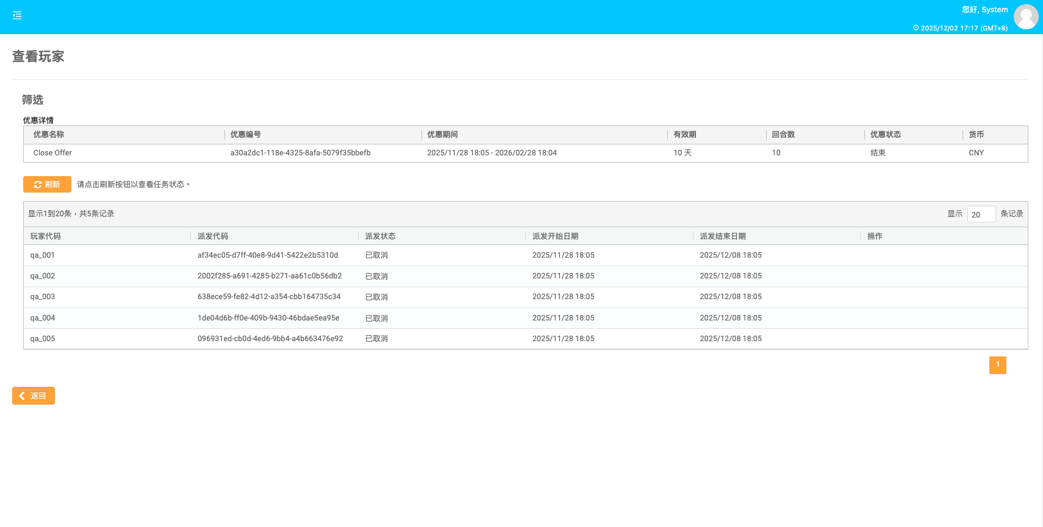Click the clock icon beside the timestamp
Viewport: 1043px width, 527px height.
(x=916, y=28)
